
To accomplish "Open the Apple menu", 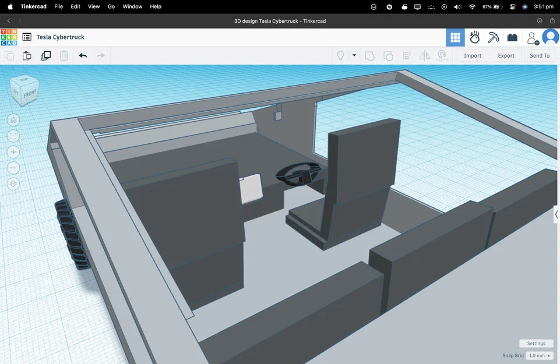I will [x=10, y=6].
